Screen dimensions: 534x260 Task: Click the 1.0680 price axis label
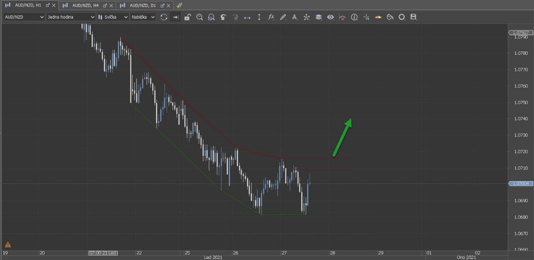click(x=521, y=217)
